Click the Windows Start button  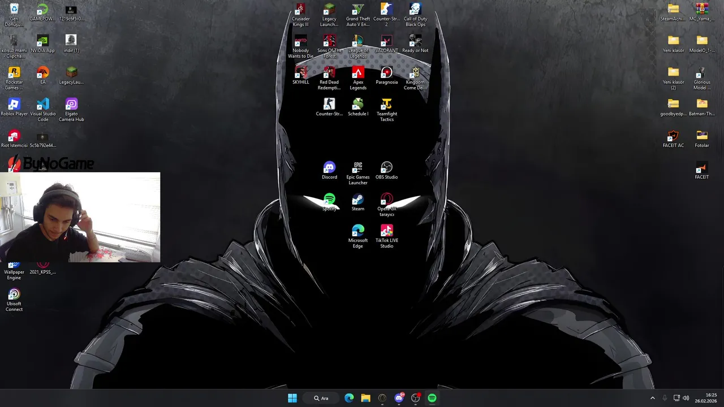(x=292, y=398)
